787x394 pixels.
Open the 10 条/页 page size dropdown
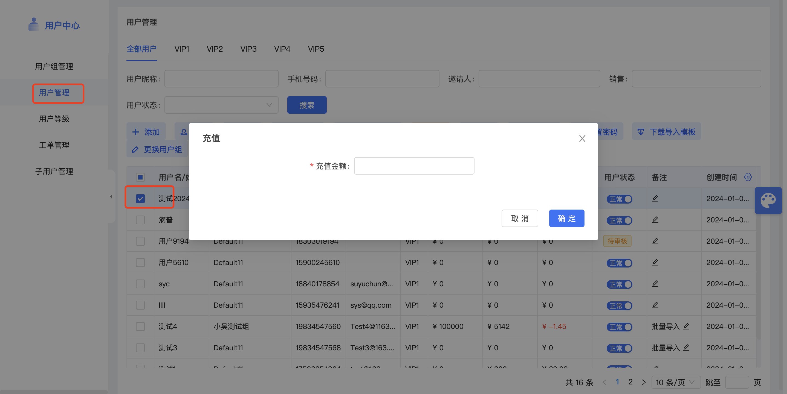pos(676,382)
